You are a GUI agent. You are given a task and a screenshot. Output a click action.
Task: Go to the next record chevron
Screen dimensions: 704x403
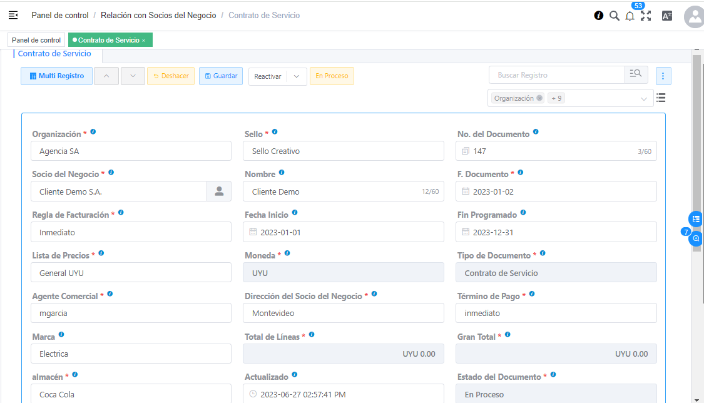point(133,76)
